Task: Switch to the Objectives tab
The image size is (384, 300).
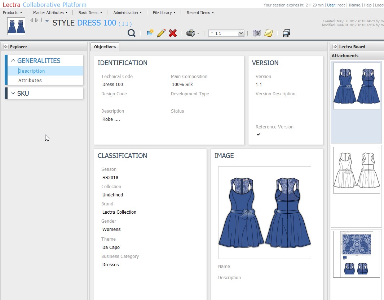Action: coord(105,46)
